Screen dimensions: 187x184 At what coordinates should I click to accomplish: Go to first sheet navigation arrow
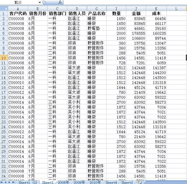click(x=1, y=182)
